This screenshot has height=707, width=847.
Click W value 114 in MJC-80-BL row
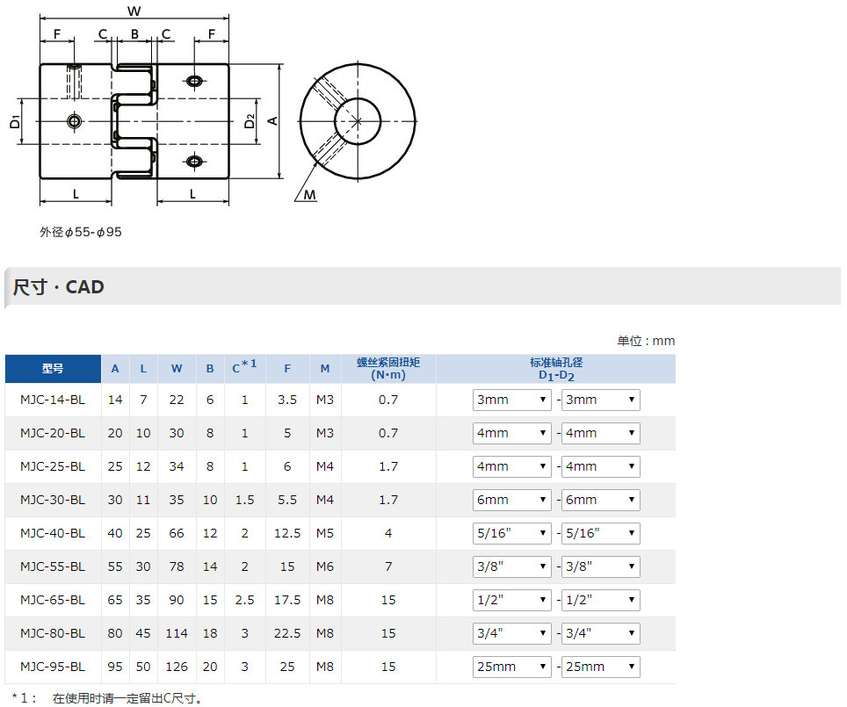pyautogui.click(x=177, y=633)
